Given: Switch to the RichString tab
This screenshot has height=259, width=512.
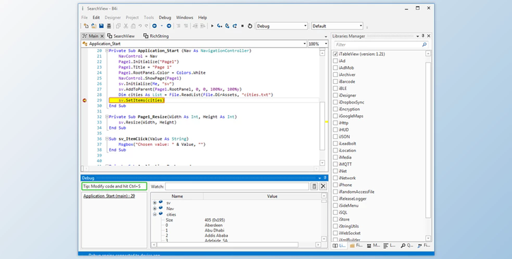Looking at the screenshot, I should coord(156,36).
